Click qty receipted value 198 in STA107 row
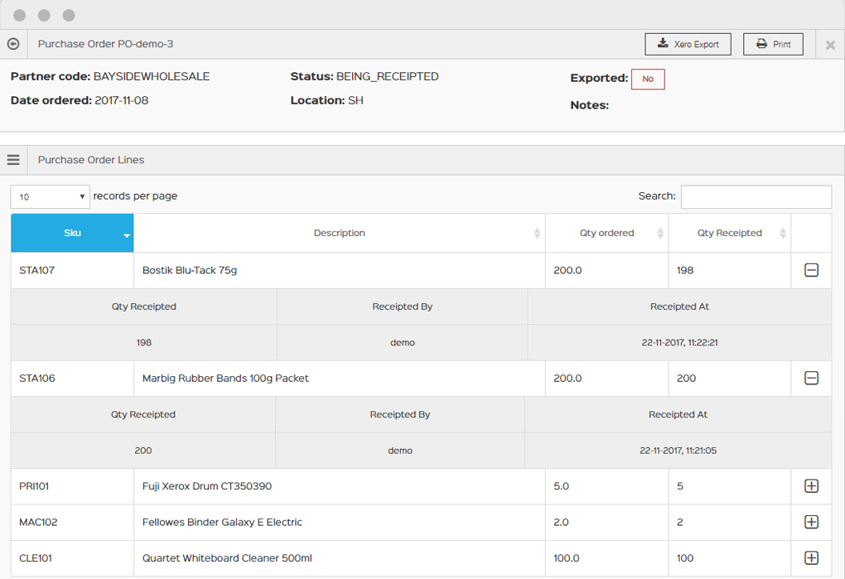Screen dimensions: 845x579 pyautogui.click(x=685, y=270)
